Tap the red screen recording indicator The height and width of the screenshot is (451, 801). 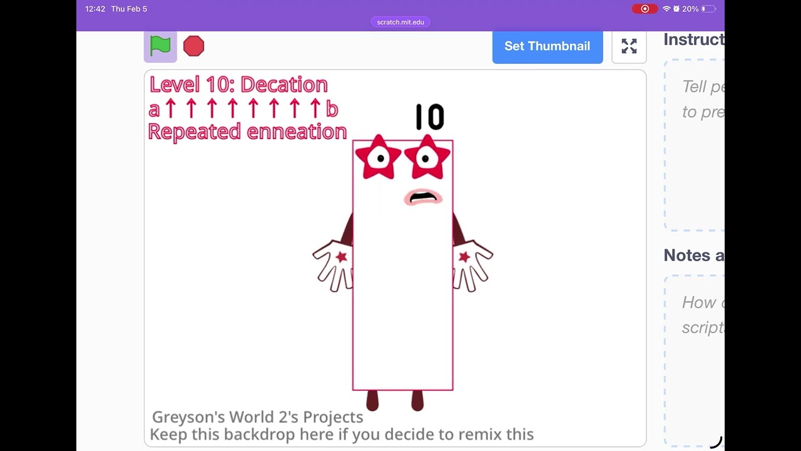(645, 9)
